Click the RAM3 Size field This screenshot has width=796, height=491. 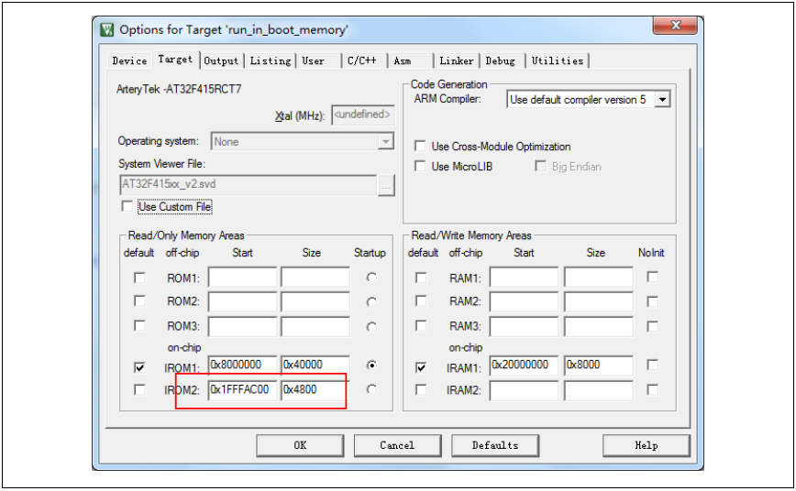point(599,327)
